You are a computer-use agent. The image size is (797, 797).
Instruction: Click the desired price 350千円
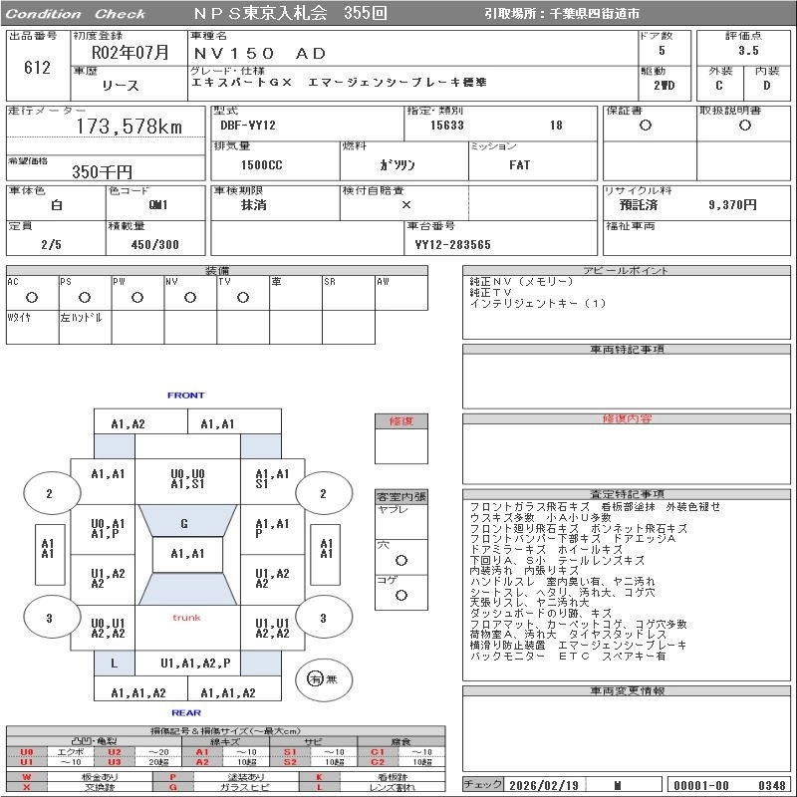pos(103,171)
